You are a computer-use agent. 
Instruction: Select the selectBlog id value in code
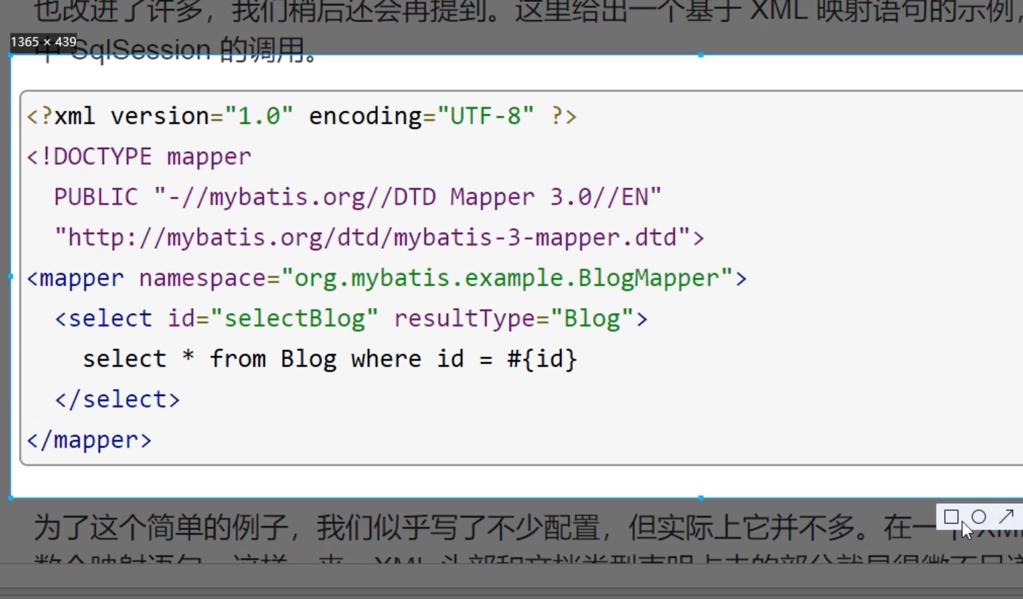[296, 318]
